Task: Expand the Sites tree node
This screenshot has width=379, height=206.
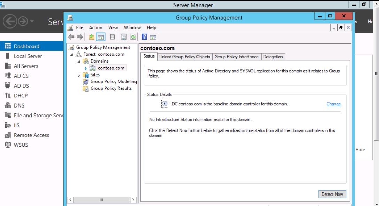Action: click(x=79, y=75)
